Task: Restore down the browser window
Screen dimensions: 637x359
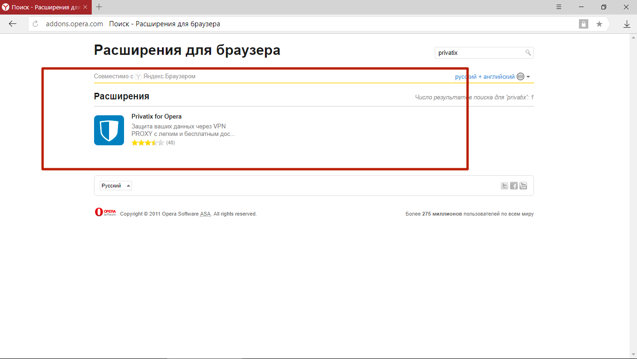Action: click(x=604, y=7)
